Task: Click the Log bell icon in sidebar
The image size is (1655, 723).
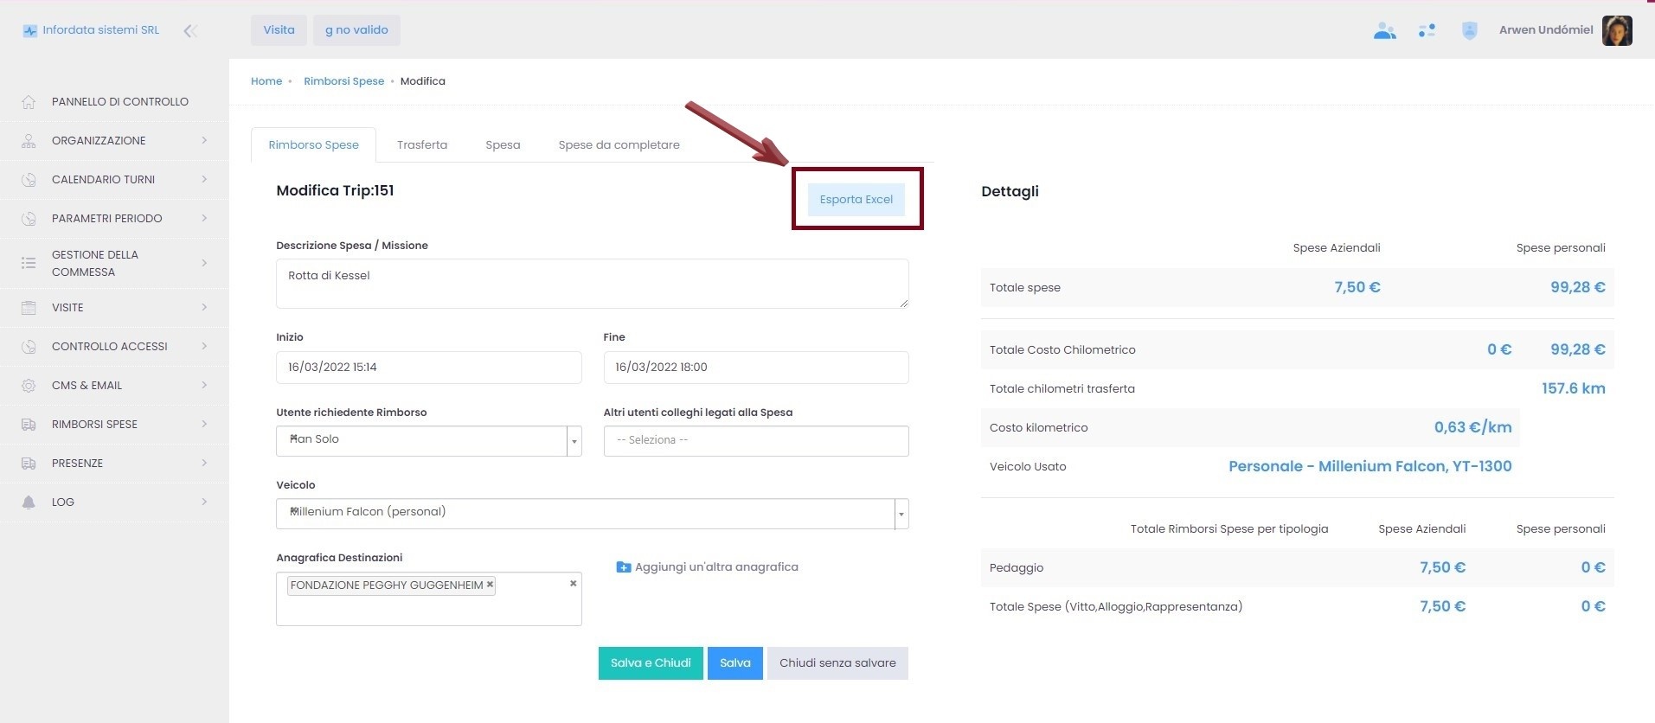Action: pyautogui.click(x=29, y=502)
